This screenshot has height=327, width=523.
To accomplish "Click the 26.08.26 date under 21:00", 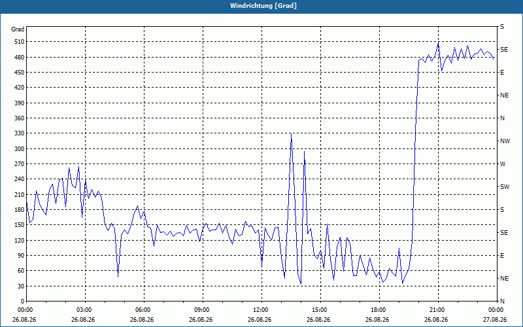I will [x=436, y=320].
